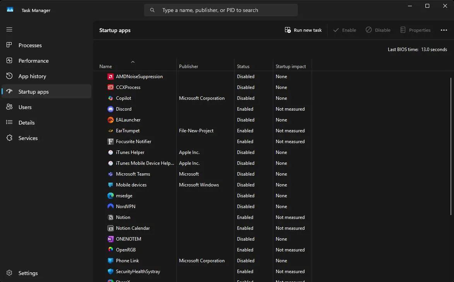Click the Focusrite Notifier icon
Image resolution: width=454 pixels, height=282 pixels.
pyautogui.click(x=110, y=142)
